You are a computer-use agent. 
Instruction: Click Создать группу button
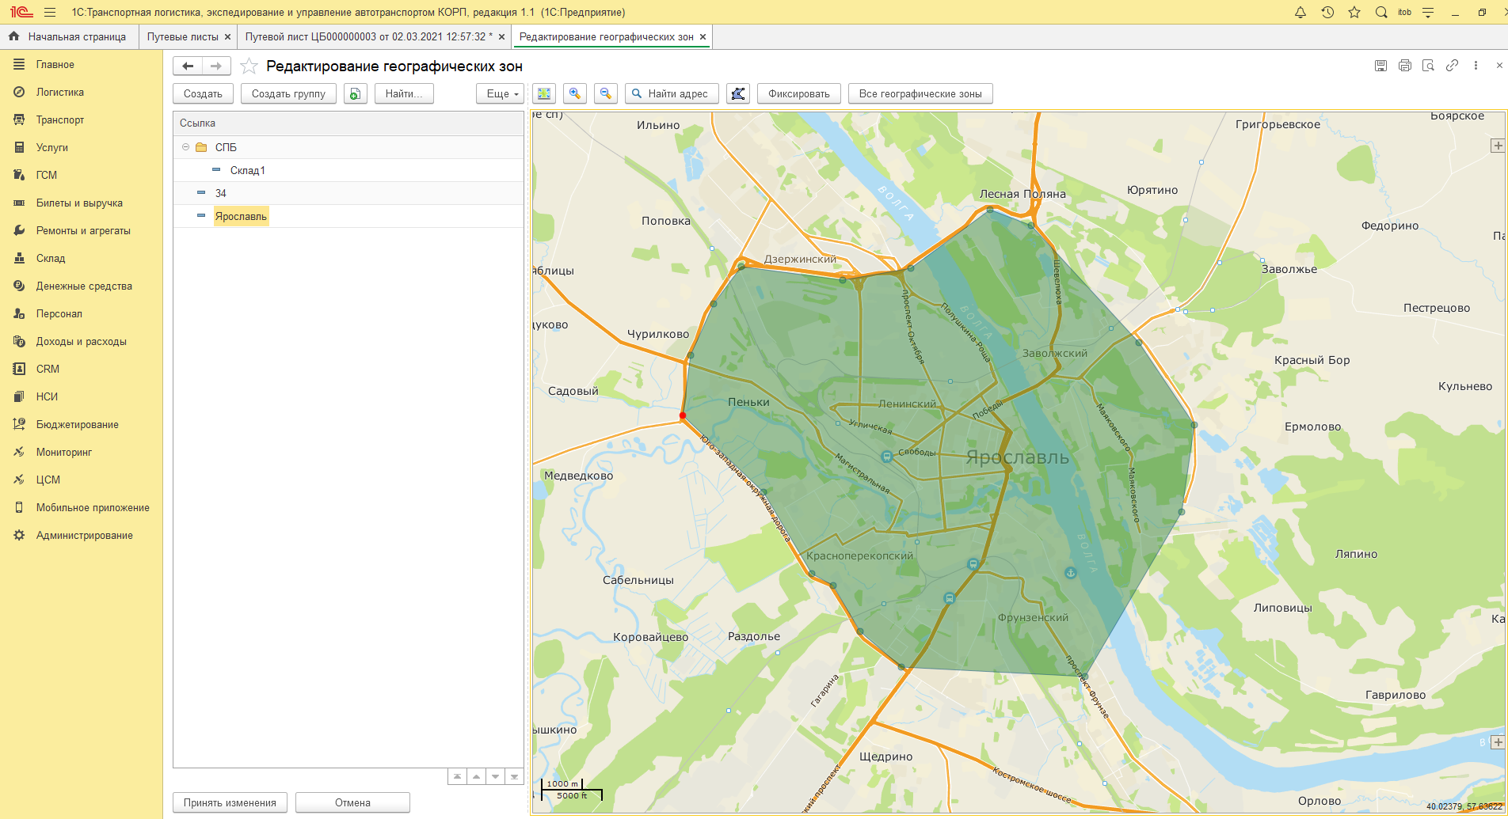[x=288, y=93]
